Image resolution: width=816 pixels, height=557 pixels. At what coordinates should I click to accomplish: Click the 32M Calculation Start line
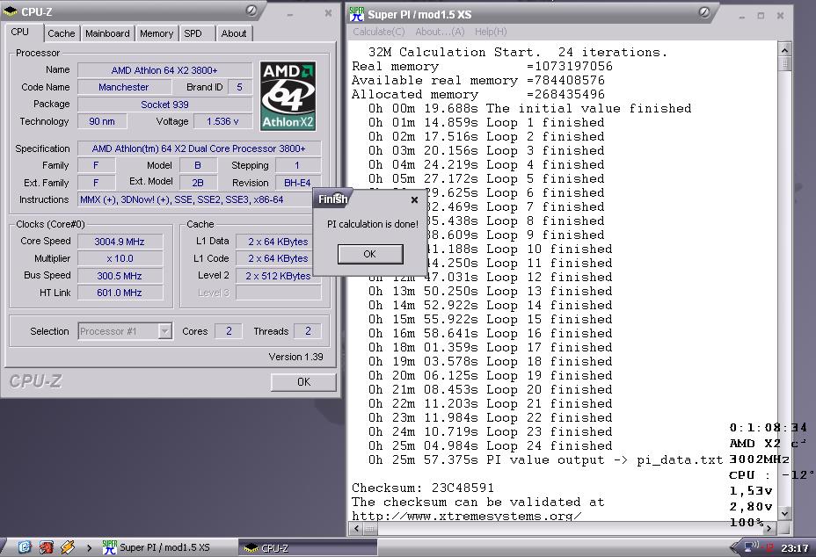coord(517,52)
